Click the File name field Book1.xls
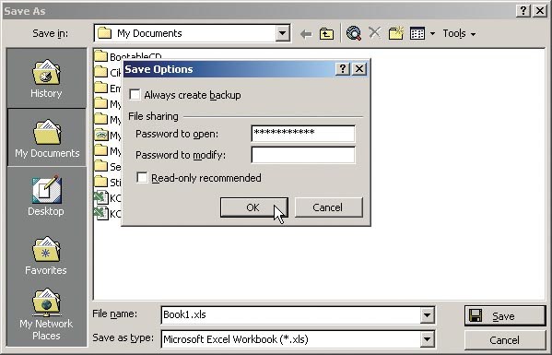This screenshot has height=355, width=552. point(291,314)
